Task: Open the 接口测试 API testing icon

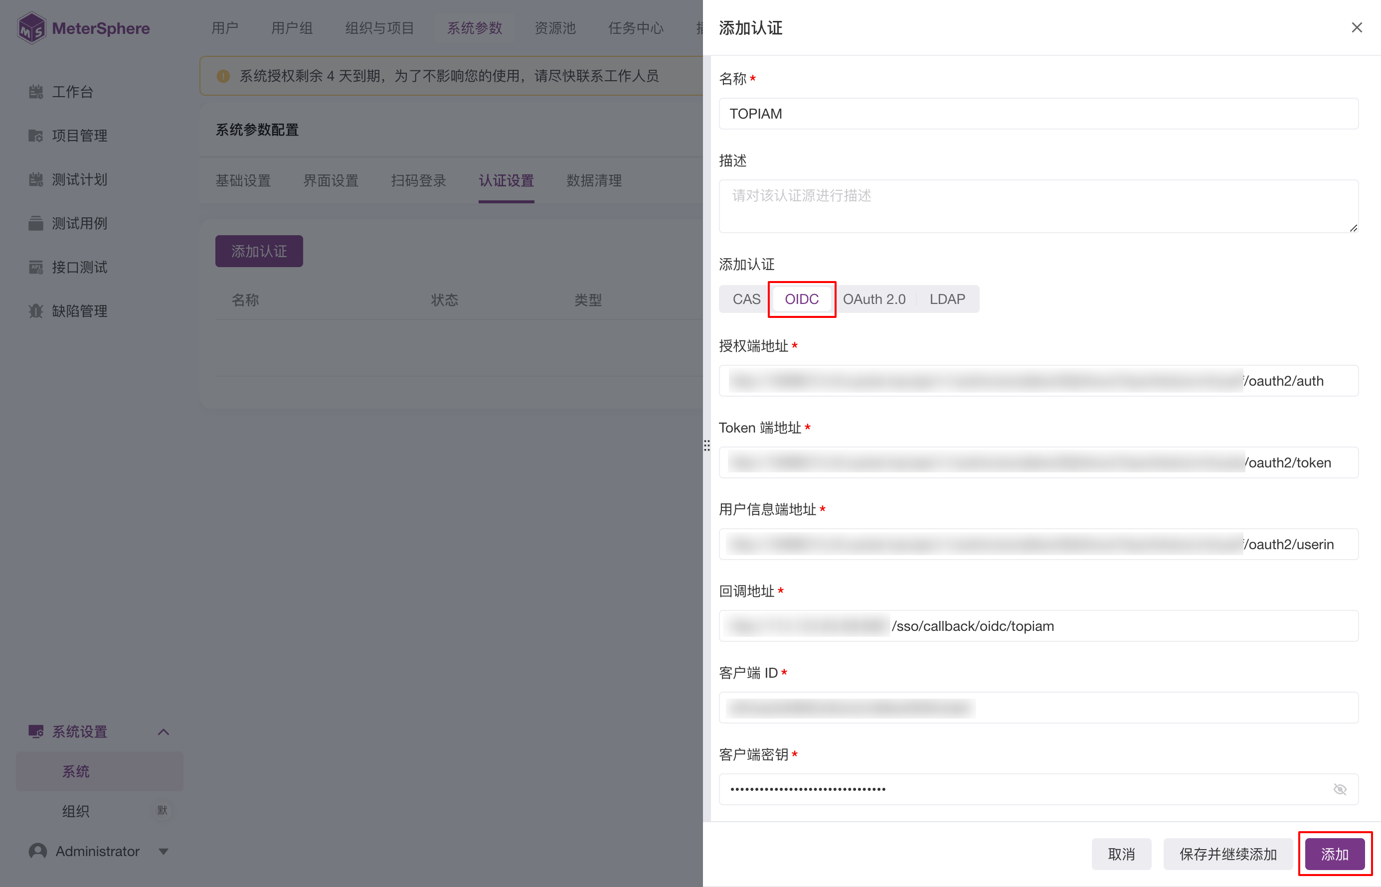Action: point(36,267)
